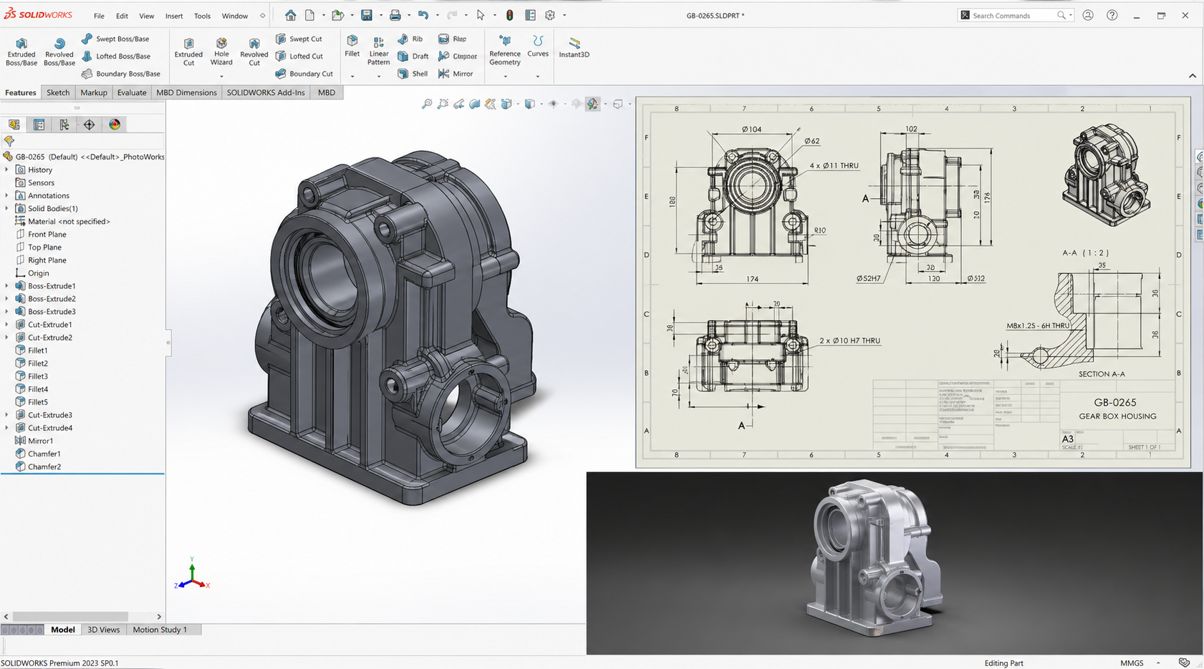Click the Home icon in title bar
The height and width of the screenshot is (669, 1204).
coord(290,15)
